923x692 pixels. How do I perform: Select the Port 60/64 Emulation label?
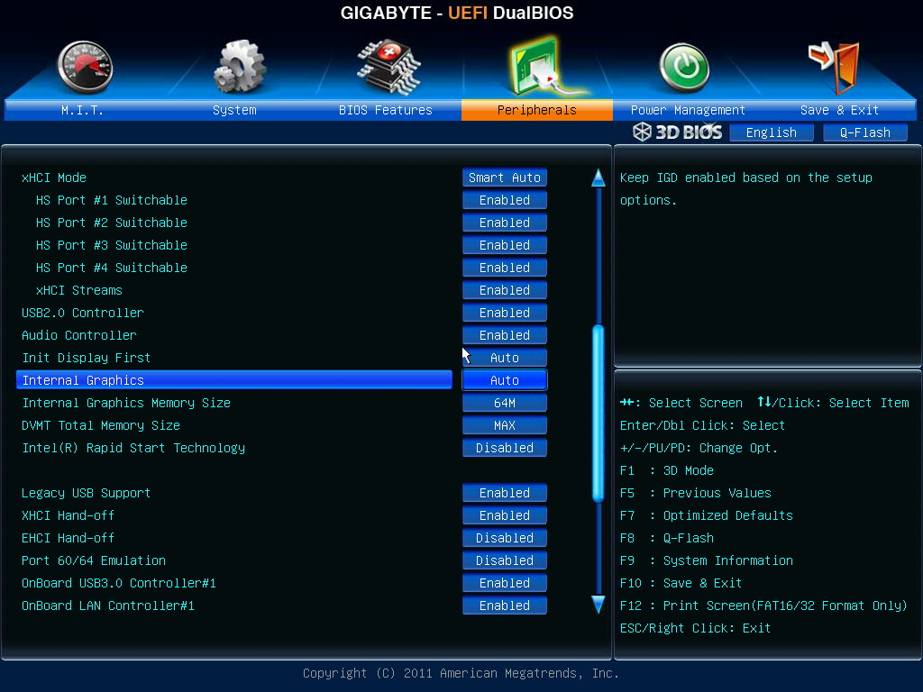click(94, 560)
